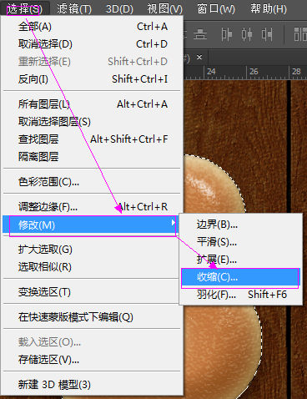The image size is (307, 399).
Task: Choose 新建 3D 模型(3)
Action: 93,385
